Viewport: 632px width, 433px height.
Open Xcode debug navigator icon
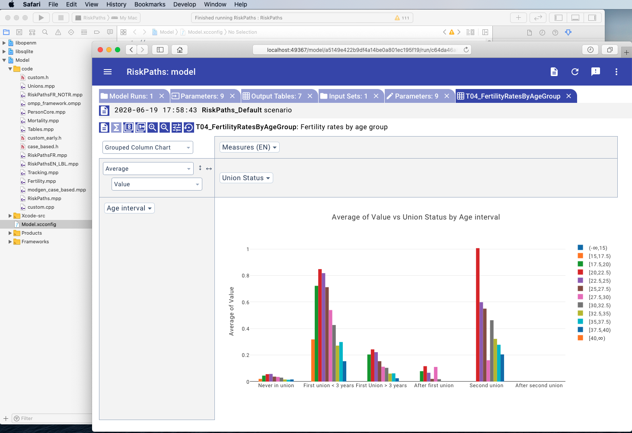pos(84,32)
